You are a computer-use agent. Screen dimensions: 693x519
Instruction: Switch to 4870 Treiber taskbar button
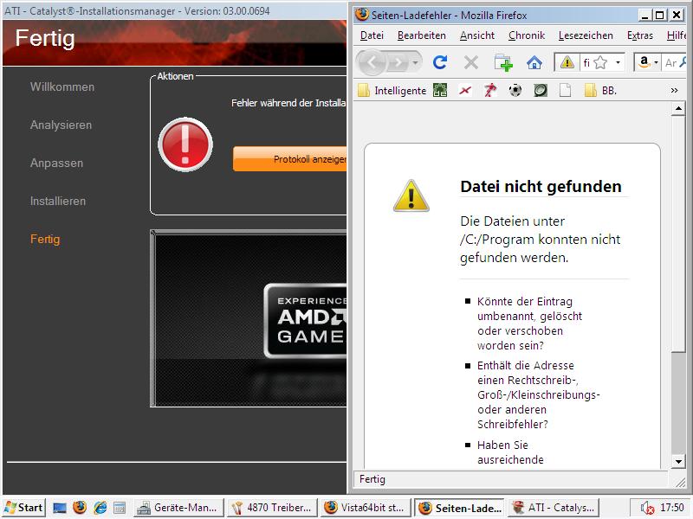272,508
